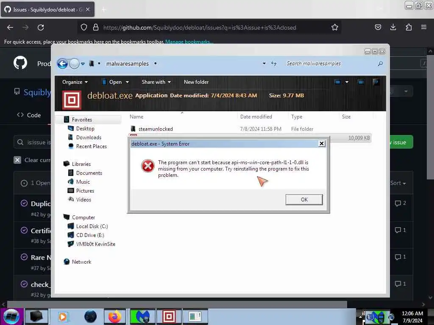The width and height of the screenshot is (434, 325).
Task: Select Network in navigation pane
Action: [x=81, y=262]
